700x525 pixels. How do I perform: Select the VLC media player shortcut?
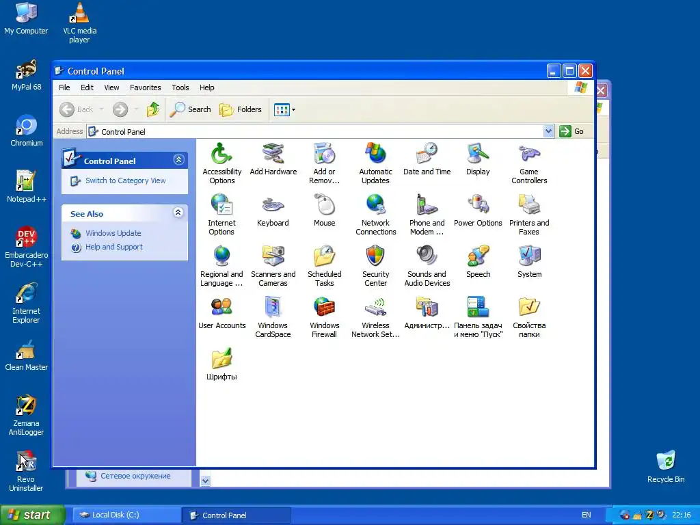pyautogui.click(x=79, y=23)
